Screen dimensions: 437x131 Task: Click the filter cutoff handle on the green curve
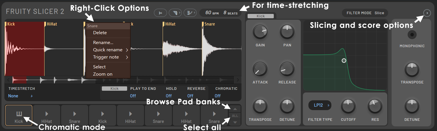(344, 61)
